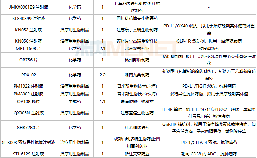Select the JMKX000189 注射液 cell

28,7
